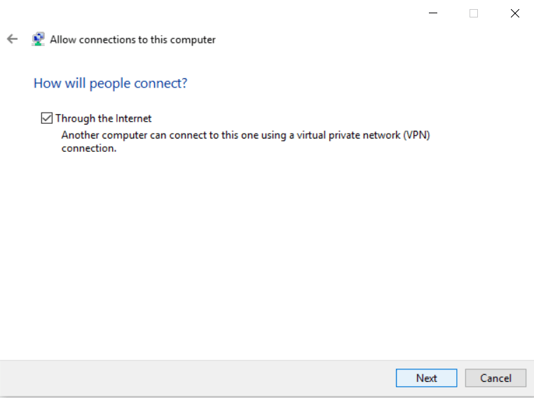Click the network connections wizard icon
534x398 pixels.
coord(38,39)
